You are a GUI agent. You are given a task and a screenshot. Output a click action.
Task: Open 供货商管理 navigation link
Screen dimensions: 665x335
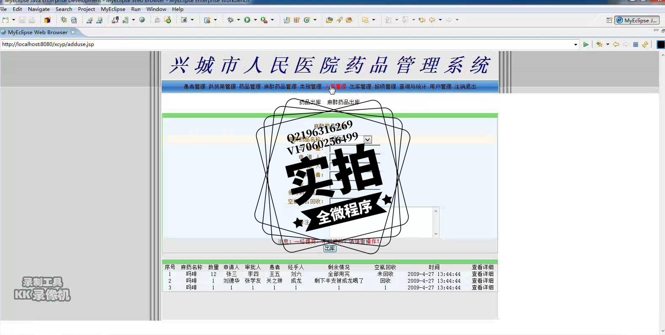pos(222,86)
